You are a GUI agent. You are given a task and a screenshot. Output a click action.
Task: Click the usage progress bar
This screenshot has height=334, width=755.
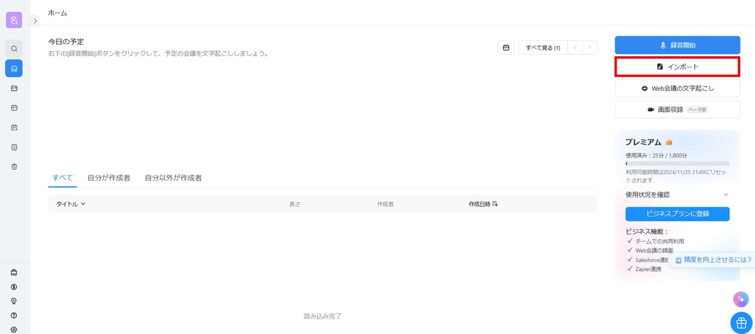coord(677,163)
